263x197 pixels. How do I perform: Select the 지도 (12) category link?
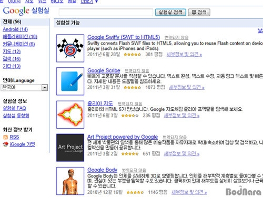pos(12,51)
